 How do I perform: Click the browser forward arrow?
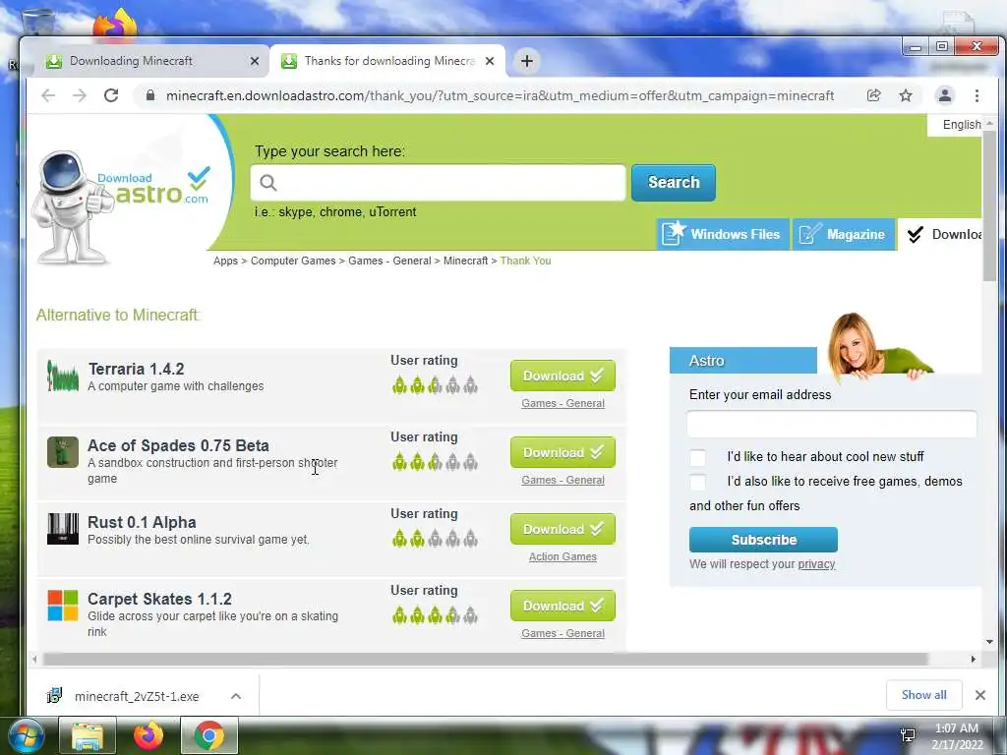[x=80, y=95]
